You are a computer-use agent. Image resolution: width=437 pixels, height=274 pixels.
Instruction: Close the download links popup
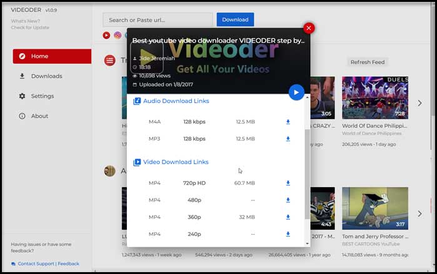click(308, 28)
